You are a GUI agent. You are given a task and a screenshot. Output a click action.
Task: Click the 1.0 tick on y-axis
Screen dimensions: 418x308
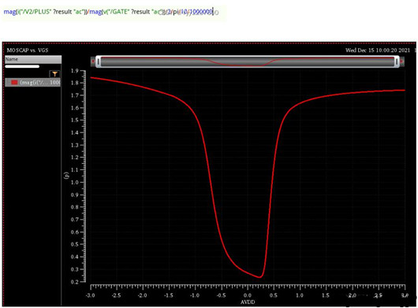tap(75, 183)
